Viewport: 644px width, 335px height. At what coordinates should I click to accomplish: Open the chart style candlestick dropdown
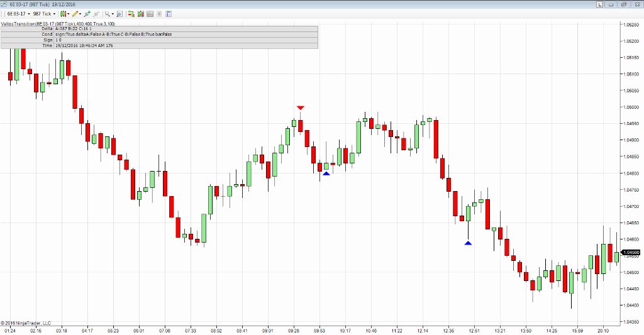point(64,13)
